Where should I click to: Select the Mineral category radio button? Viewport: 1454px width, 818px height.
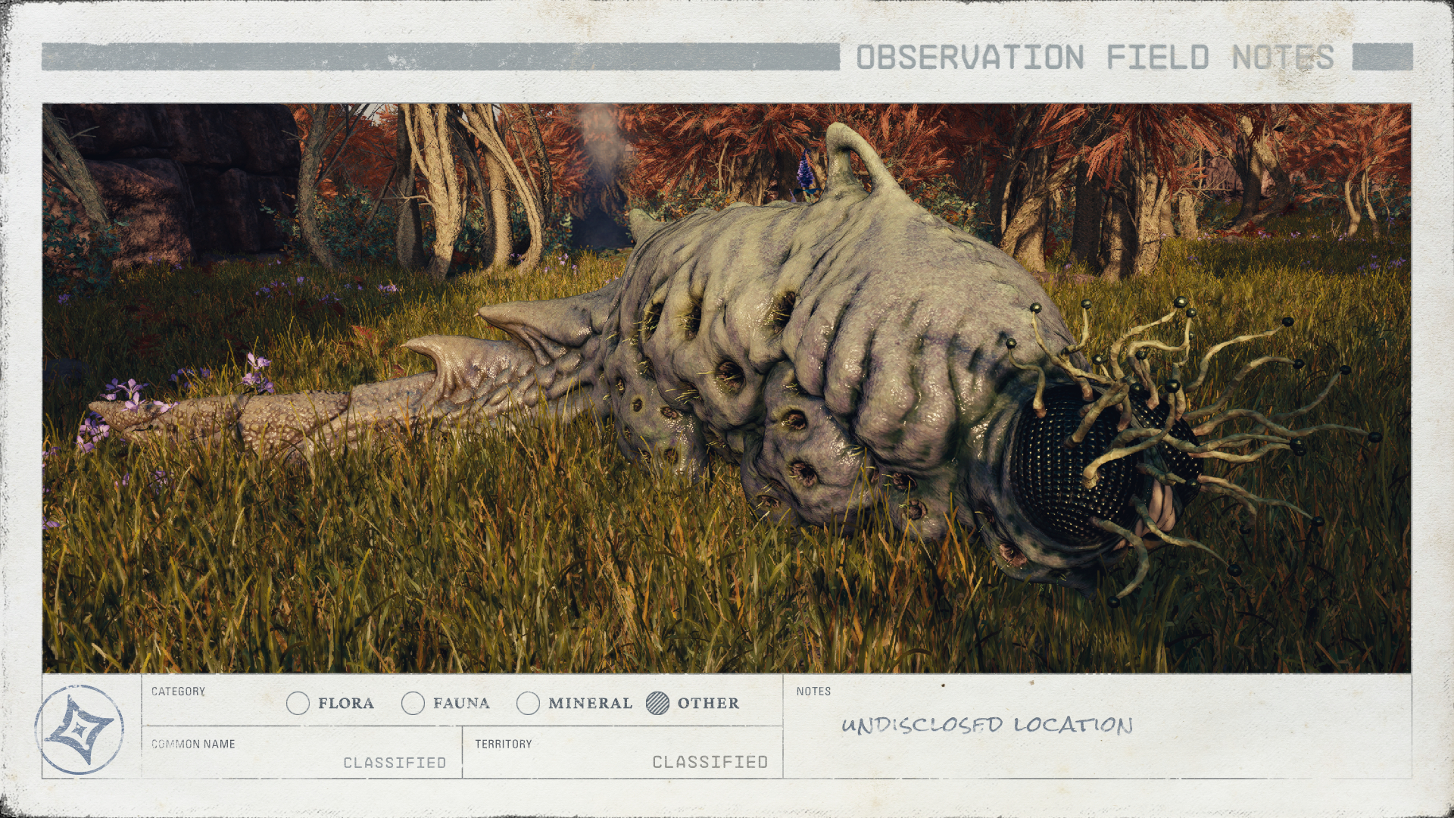click(528, 704)
